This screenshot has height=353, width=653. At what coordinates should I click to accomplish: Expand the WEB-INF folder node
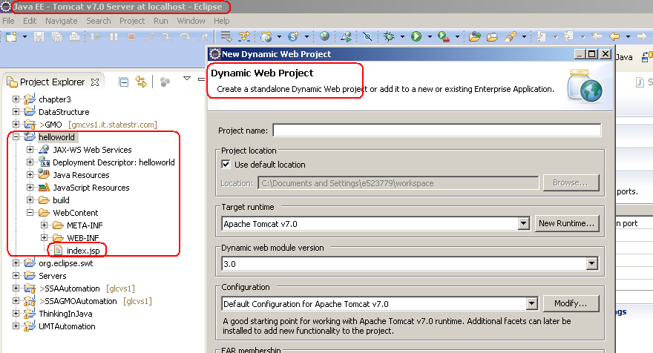44,238
